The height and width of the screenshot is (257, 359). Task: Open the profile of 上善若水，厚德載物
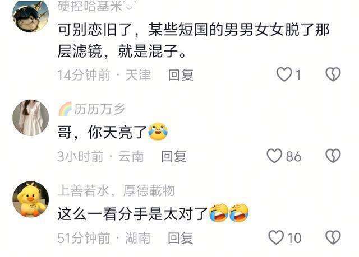(x=116, y=190)
